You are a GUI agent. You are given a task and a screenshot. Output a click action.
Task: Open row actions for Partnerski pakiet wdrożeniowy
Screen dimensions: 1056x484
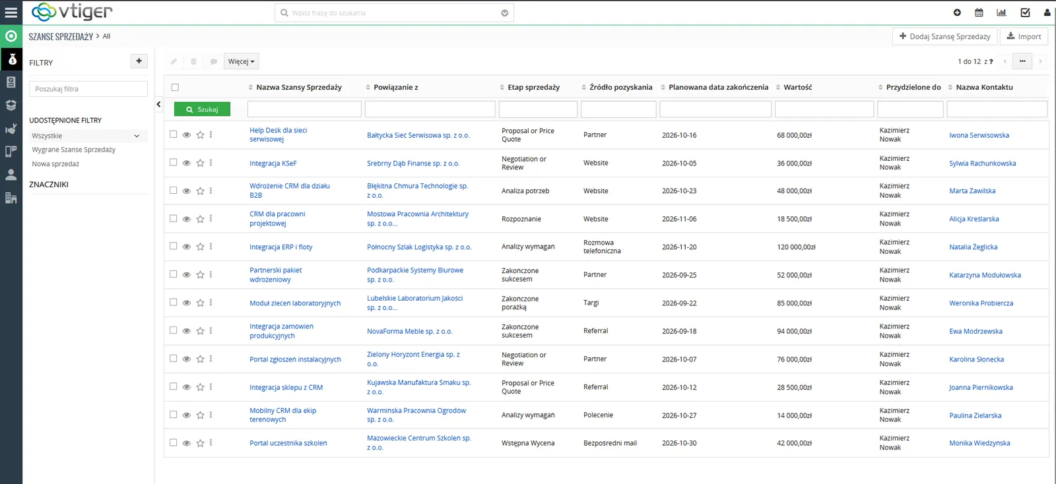coord(211,274)
